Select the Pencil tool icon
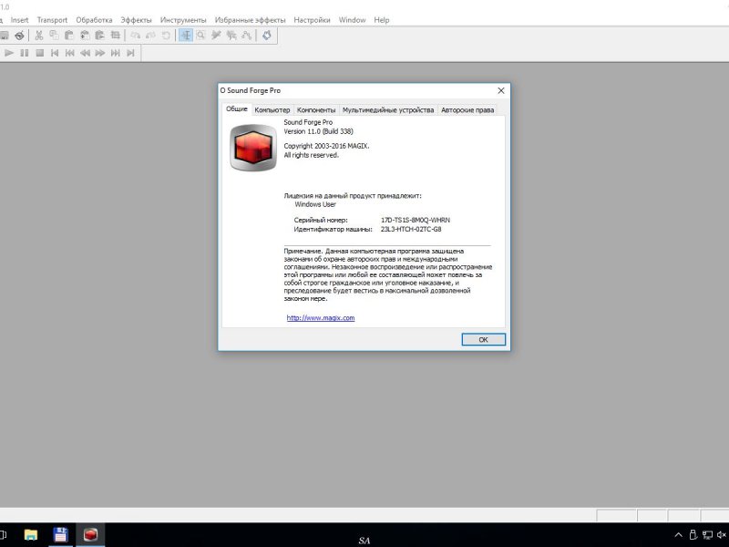 pyautogui.click(x=216, y=36)
